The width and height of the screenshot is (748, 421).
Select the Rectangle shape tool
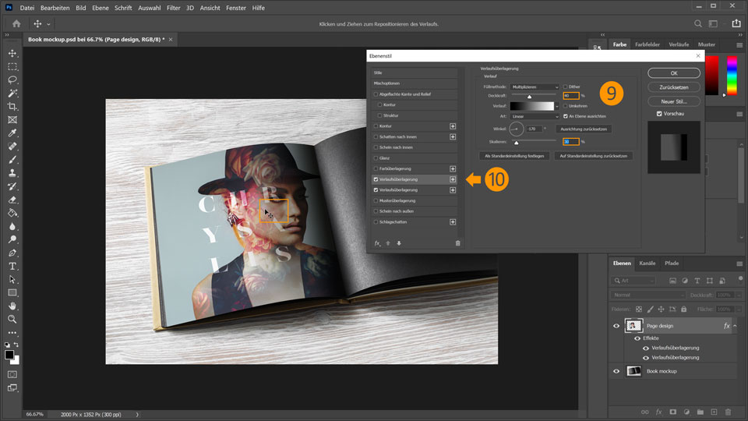[x=12, y=292]
